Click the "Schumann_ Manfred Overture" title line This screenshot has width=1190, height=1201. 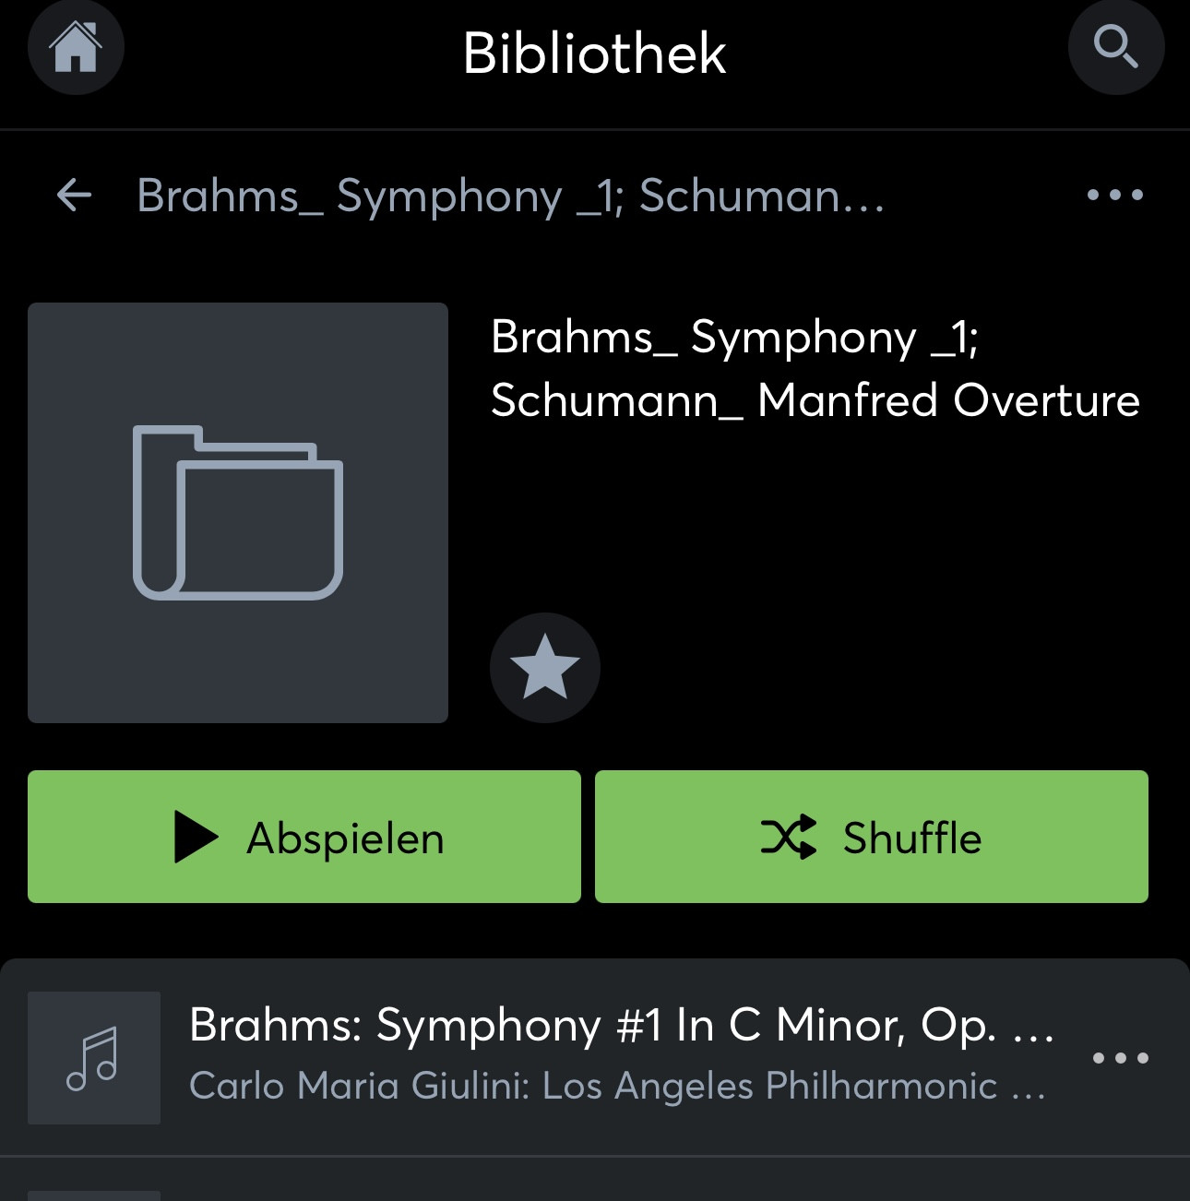pos(815,400)
